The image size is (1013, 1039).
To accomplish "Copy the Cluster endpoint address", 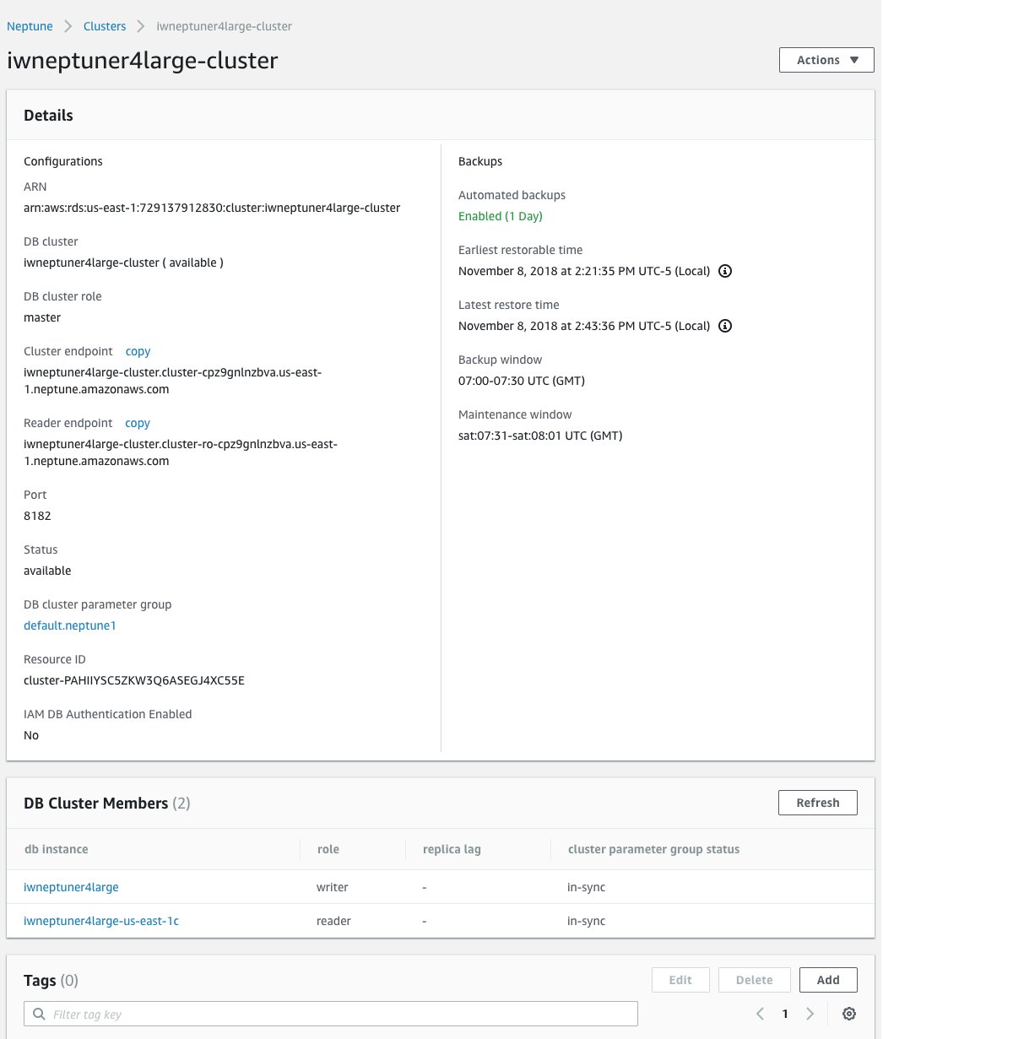I will tap(138, 351).
